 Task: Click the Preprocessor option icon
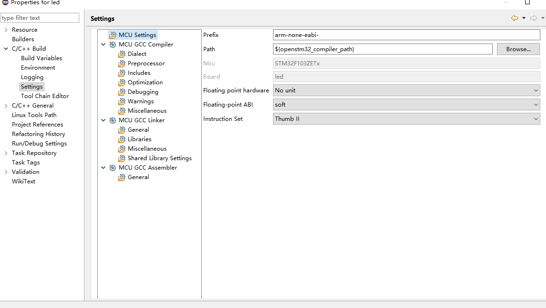point(122,63)
